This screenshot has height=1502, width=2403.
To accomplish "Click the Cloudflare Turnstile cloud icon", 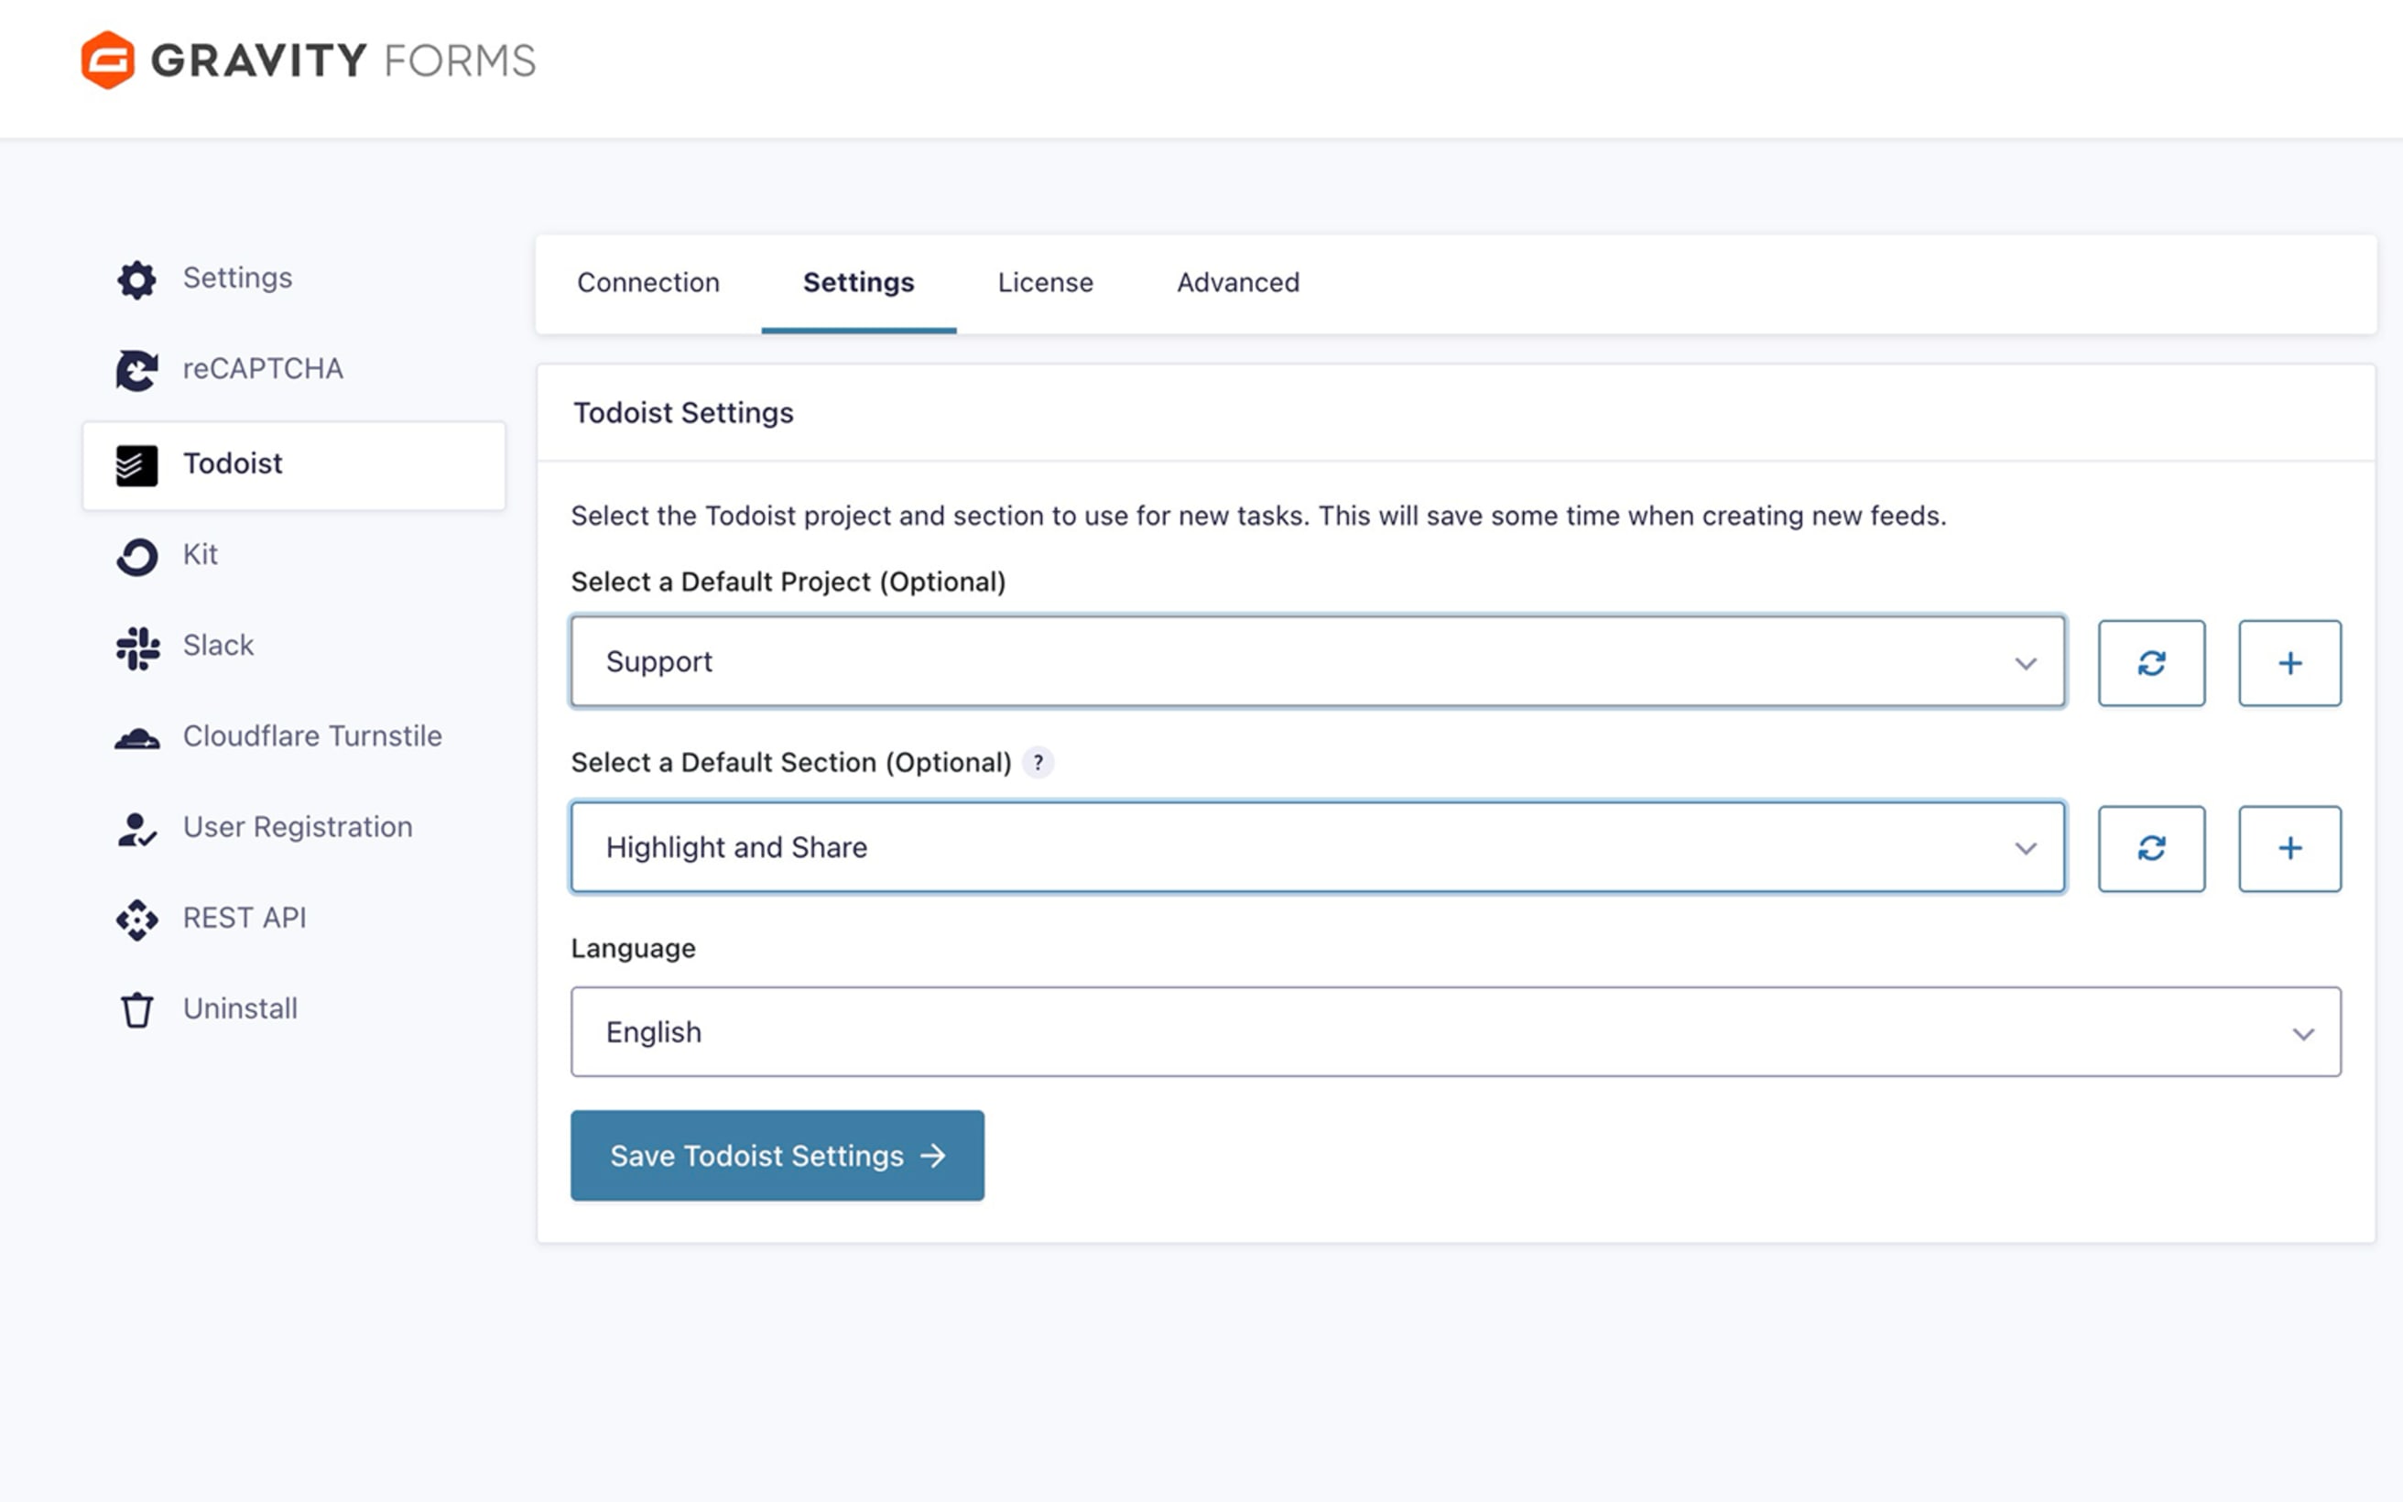I will click(x=137, y=738).
